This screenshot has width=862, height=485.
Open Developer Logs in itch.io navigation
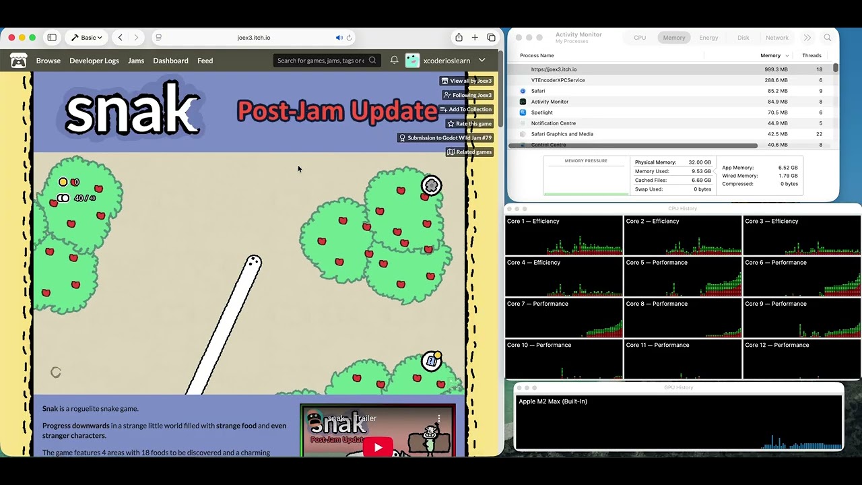point(94,61)
